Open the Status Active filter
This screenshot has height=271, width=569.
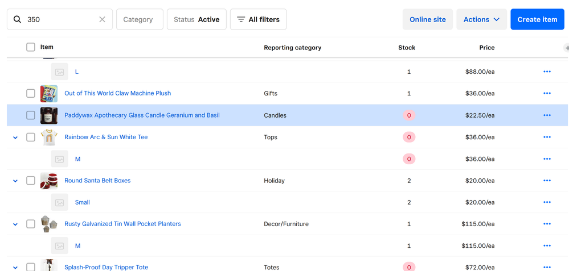tap(197, 19)
